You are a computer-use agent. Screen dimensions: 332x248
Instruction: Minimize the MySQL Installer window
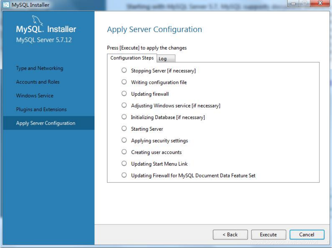point(293,3)
